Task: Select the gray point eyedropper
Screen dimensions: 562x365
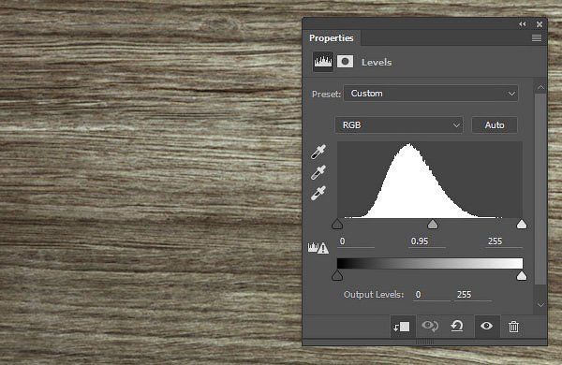Action: [318, 172]
